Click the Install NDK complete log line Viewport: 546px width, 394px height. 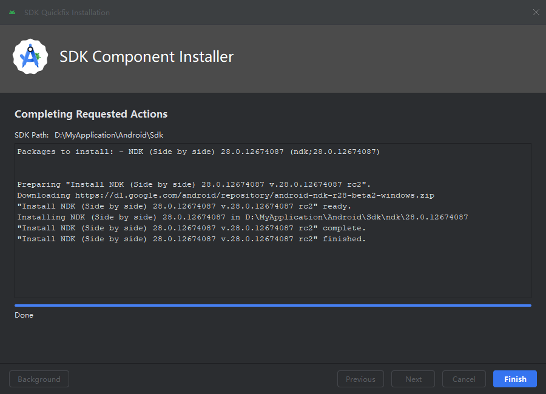pos(192,228)
